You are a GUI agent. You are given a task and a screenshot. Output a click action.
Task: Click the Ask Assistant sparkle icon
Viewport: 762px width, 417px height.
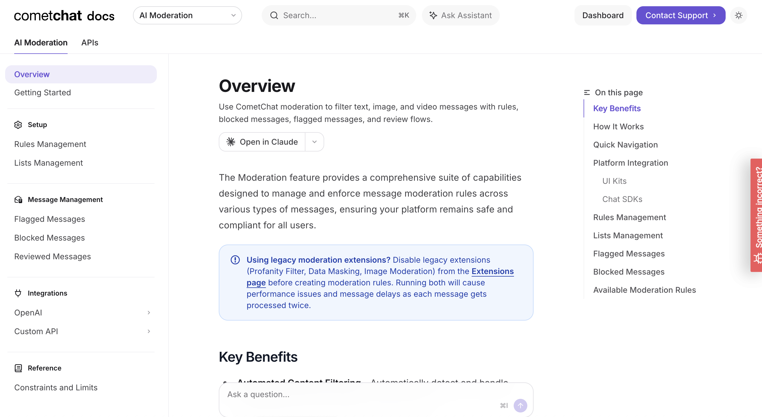(x=433, y=15)
